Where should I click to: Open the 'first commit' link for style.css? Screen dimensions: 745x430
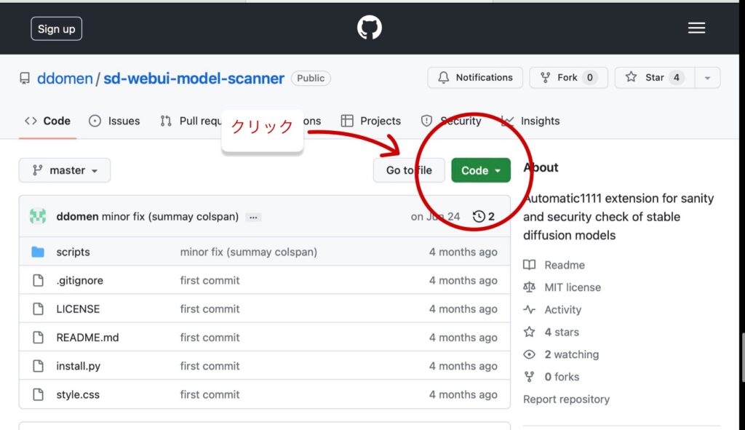(210, 394)
